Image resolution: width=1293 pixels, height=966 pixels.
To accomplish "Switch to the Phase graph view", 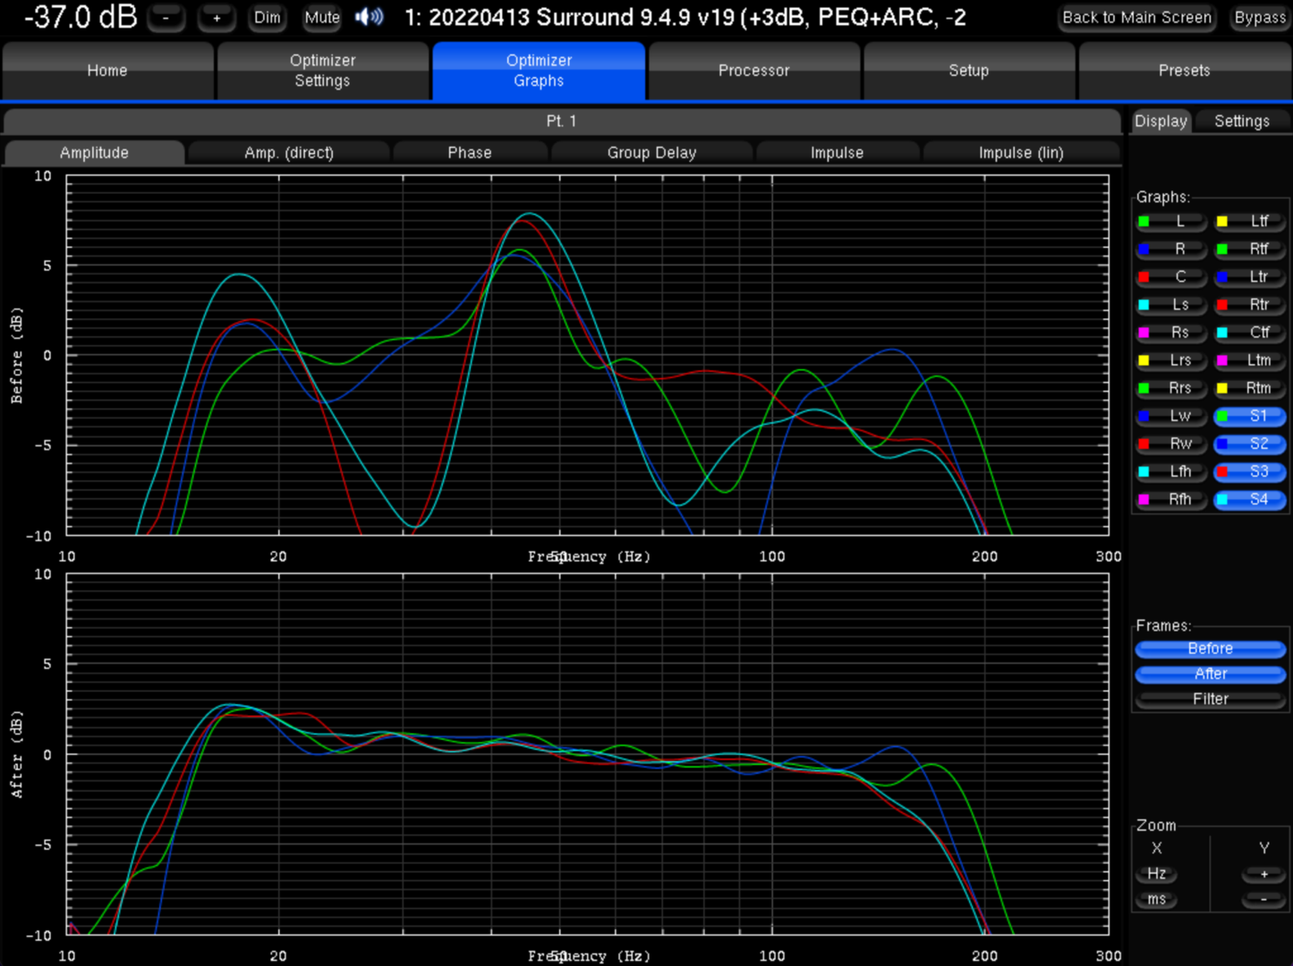I will coord(469,153).
